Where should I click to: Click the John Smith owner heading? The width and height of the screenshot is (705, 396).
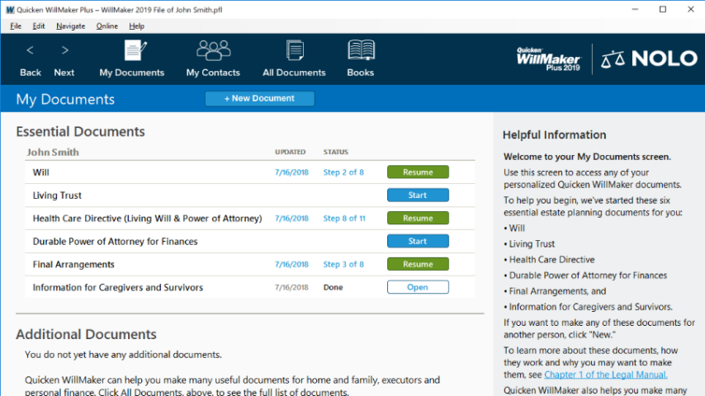coord(53,152)
